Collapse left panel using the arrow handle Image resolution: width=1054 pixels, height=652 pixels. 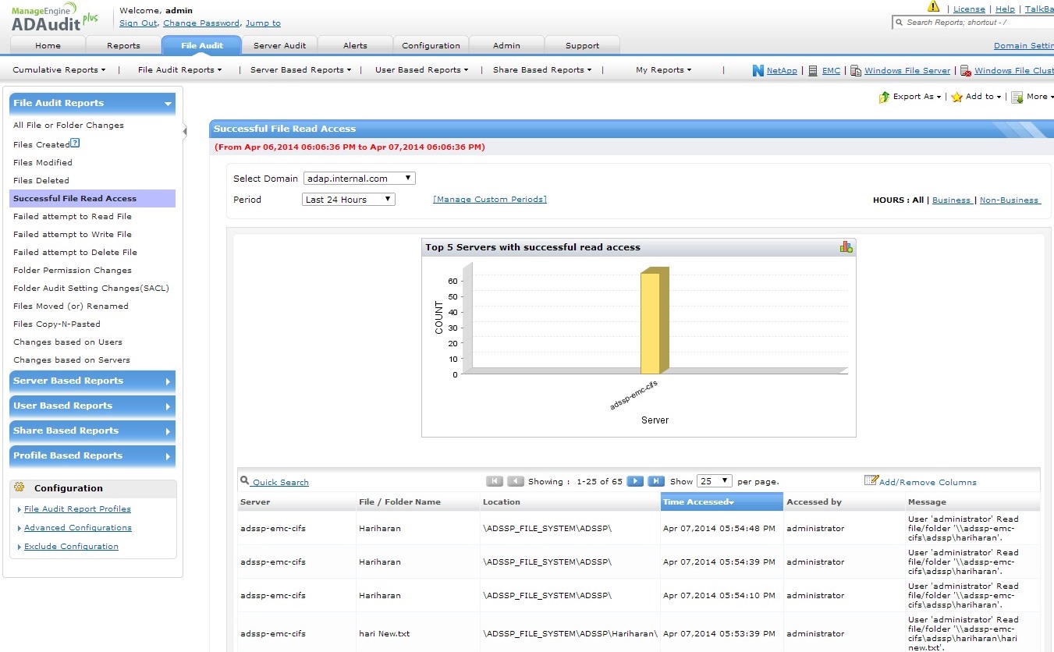(185, 131)
